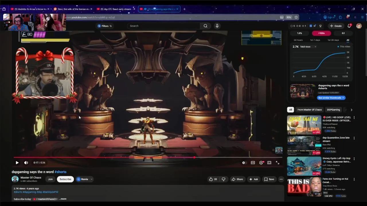Mute the video with the speaker icon
The width and height of the screenshot is (367, 206).
click(x=26, y=163)
